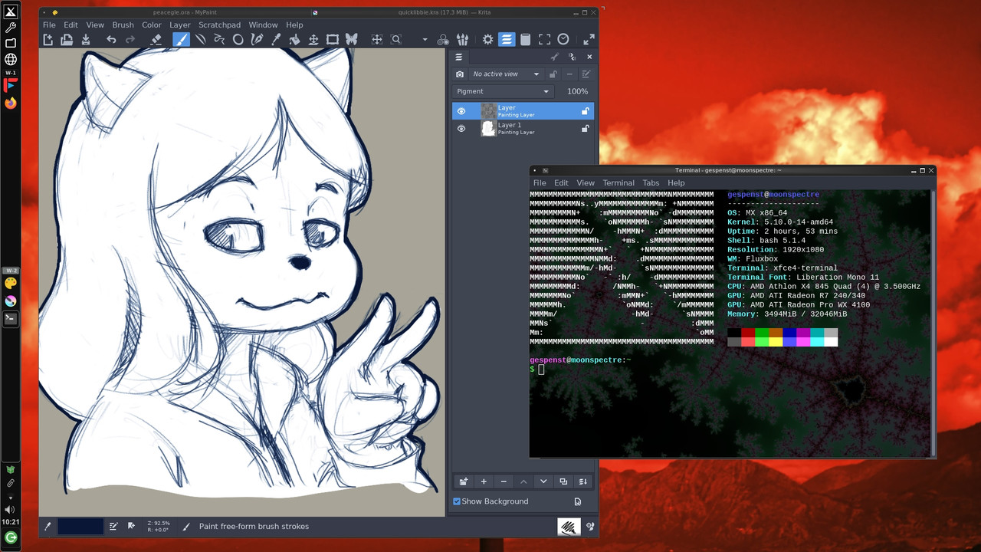The height and width of the screenshot is (552, 981).
Task: Open the history clock icon
Action: coord(563,40)
